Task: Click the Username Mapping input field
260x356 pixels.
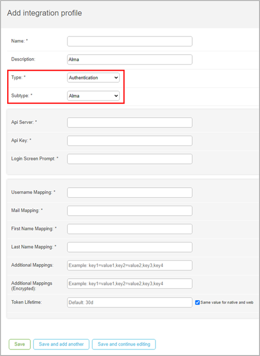Action: click(x=130, y=193)
